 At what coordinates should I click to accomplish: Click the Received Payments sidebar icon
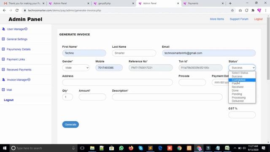click(3, 69)
